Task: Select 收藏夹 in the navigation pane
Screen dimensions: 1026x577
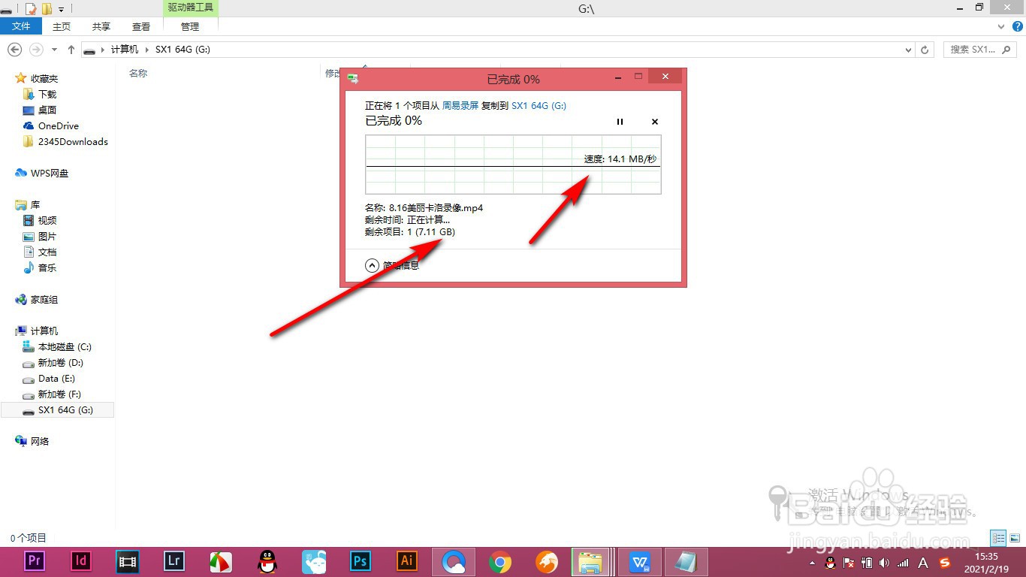Action: pyautogui.click(x=44, y=78)
